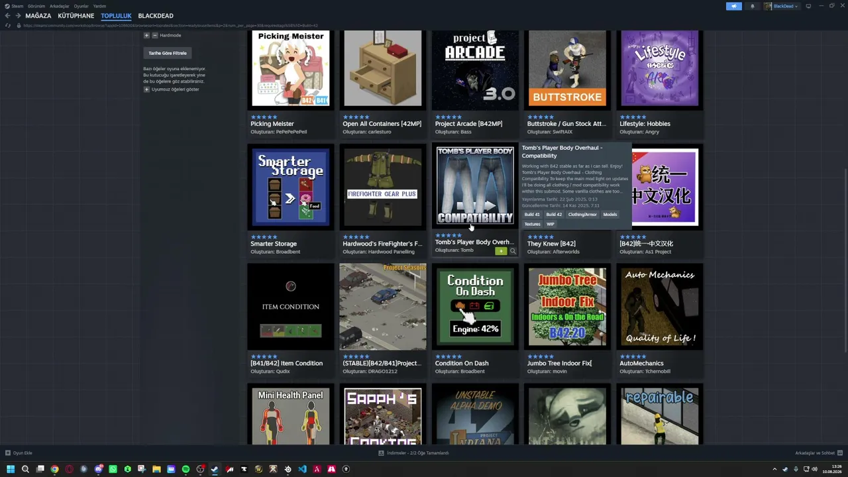Launch Google Chrome from the taskbar
The height and width of the screenshot is (477, 848).
(x=54, y=469)
